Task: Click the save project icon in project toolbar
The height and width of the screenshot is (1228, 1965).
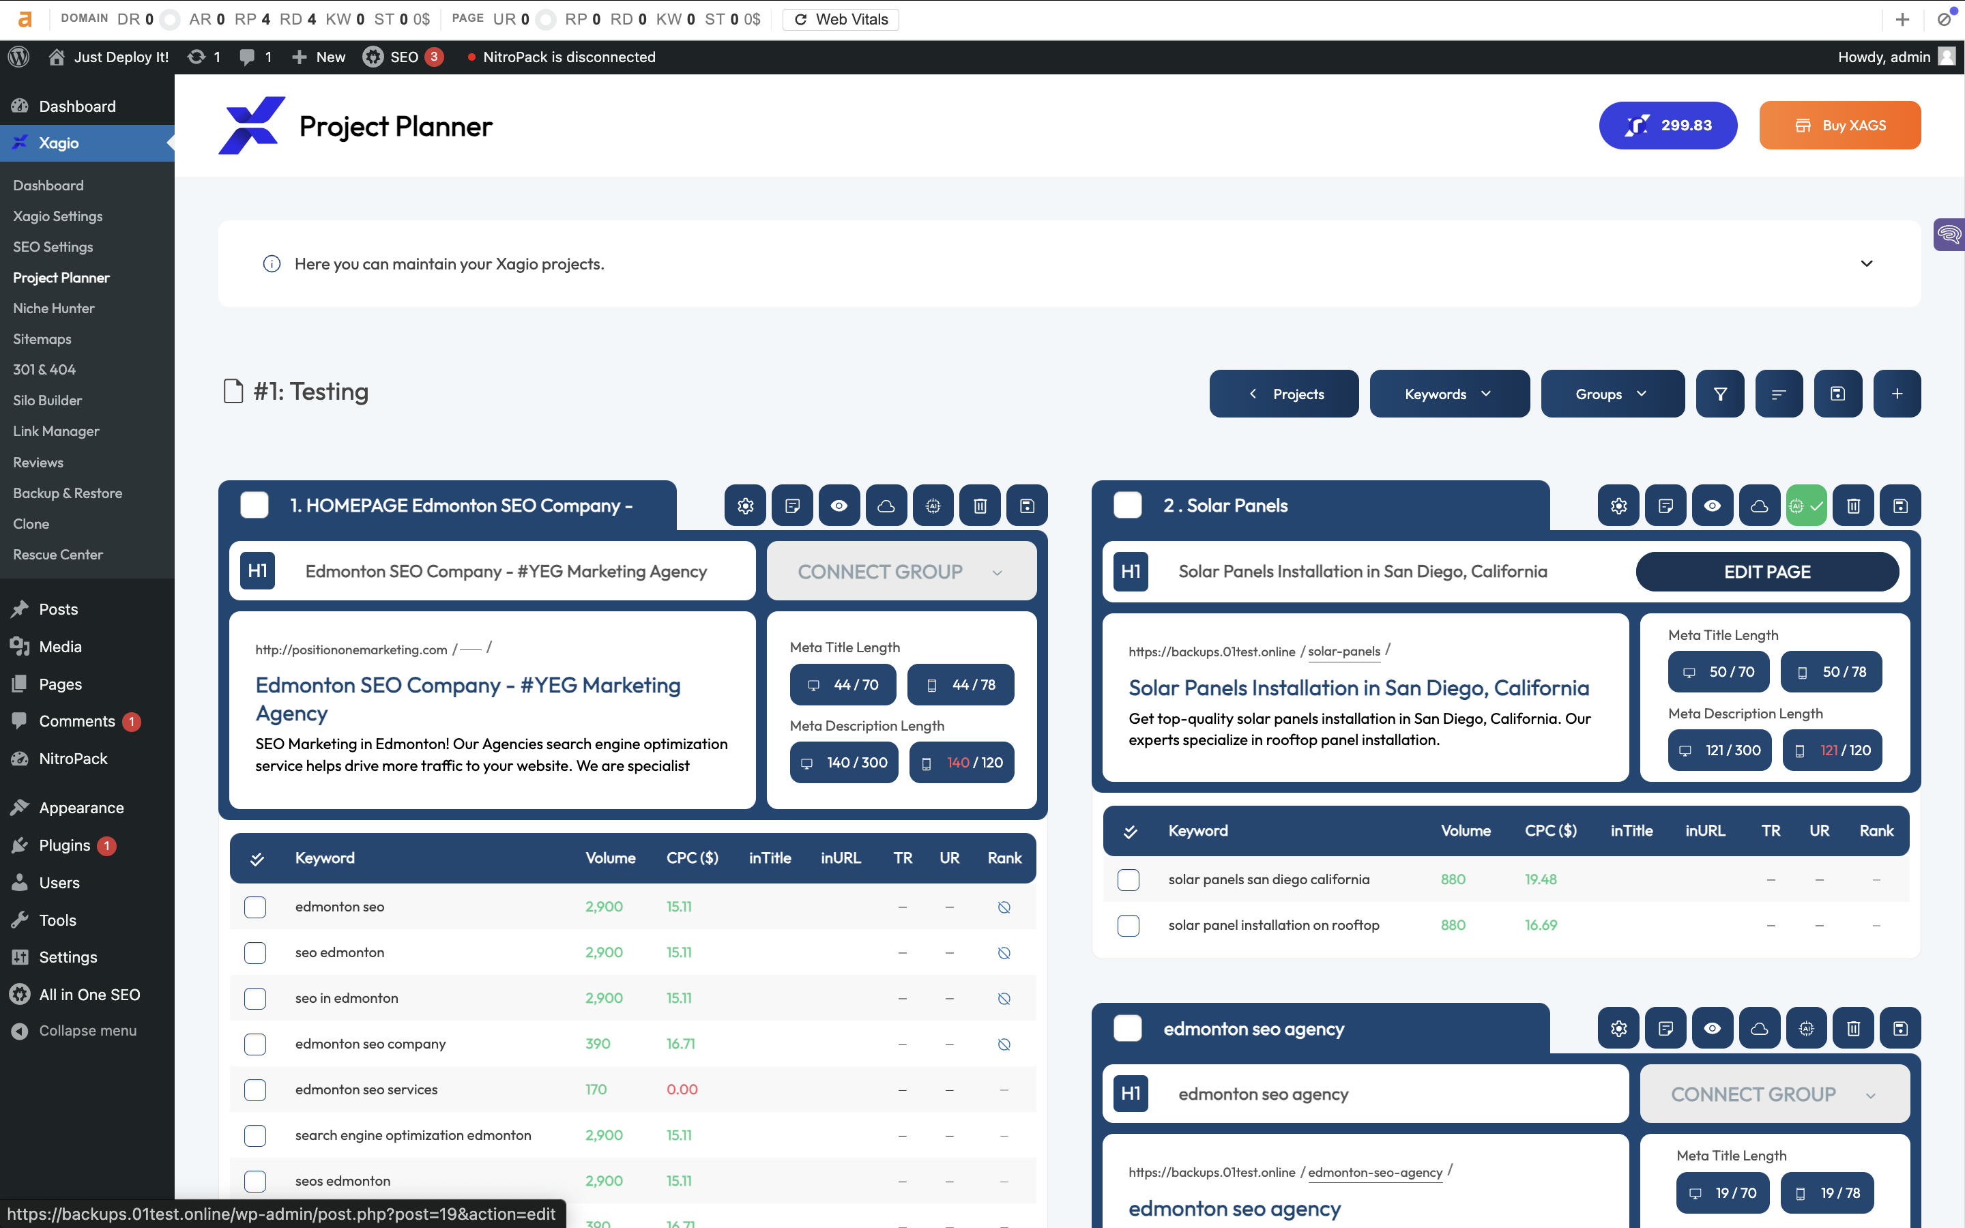Action: click(1838, 394)
